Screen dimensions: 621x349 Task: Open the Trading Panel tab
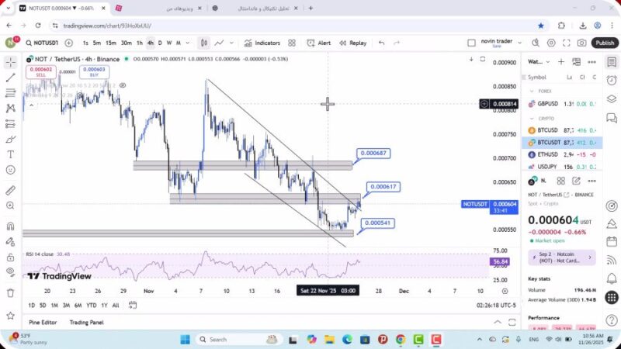[86, 322]
